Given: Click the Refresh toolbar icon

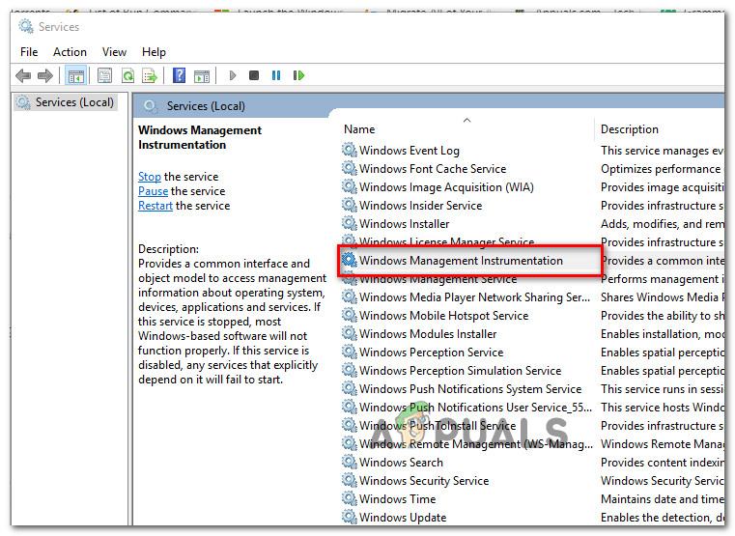Looking at the screenshot, I should coord(127,75).
